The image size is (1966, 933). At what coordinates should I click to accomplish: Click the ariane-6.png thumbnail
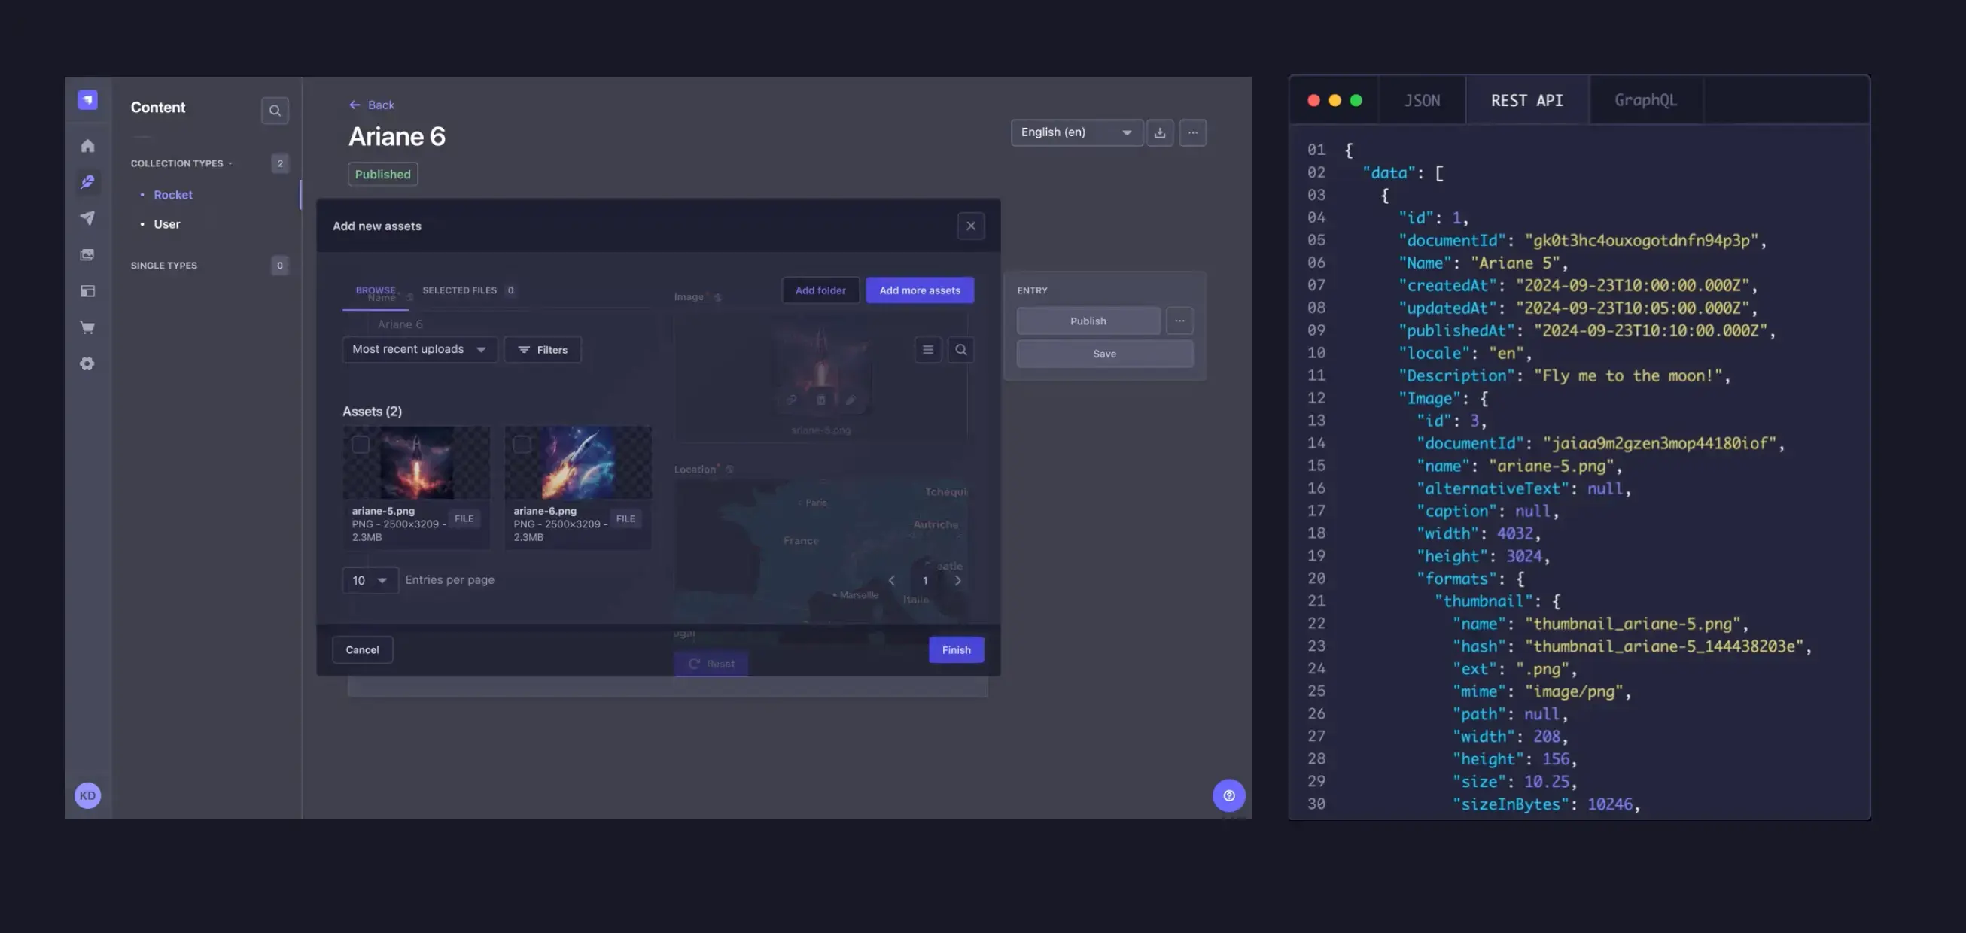coord(579,462)
